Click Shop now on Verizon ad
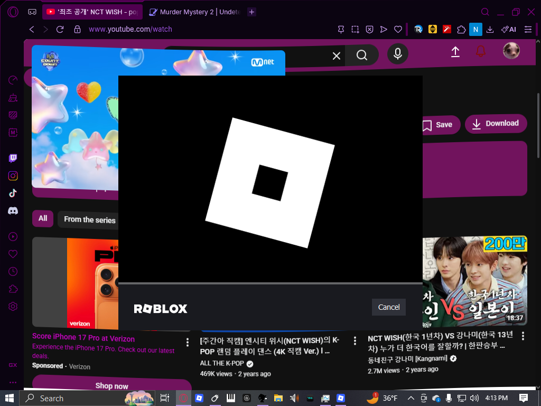 click(112, 385)
